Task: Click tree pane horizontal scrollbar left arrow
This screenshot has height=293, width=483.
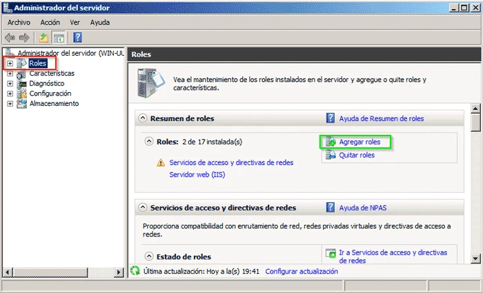Action: point(8,272)
